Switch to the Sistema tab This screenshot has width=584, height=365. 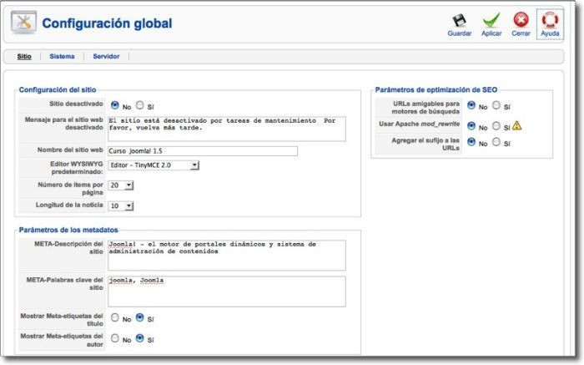[62, 56]
